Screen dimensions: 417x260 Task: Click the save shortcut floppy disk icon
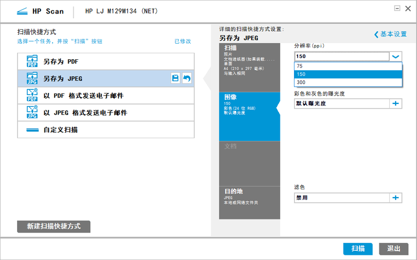click(176, 79)
